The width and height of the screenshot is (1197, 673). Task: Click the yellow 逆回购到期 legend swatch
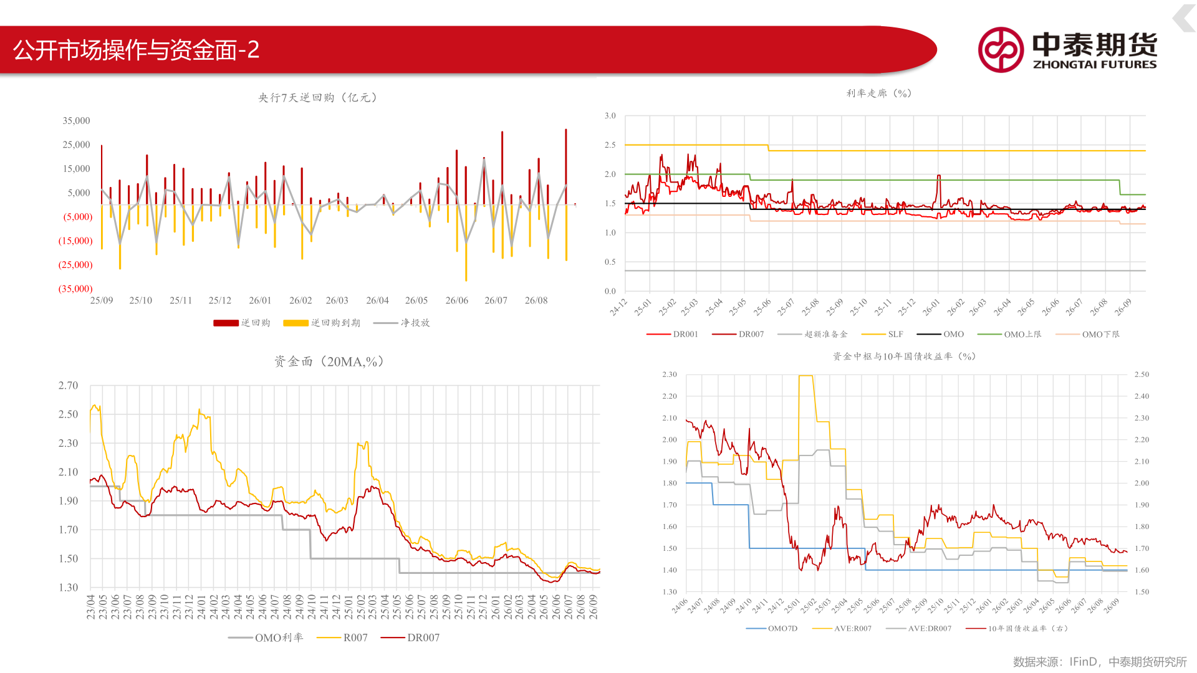pos(296,323)
